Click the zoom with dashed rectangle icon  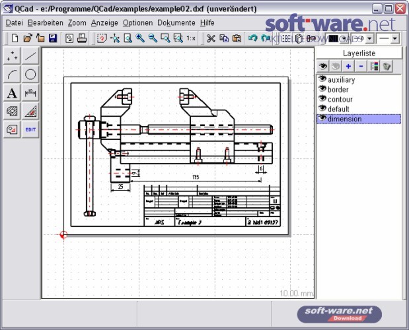(x=178, y=38)
